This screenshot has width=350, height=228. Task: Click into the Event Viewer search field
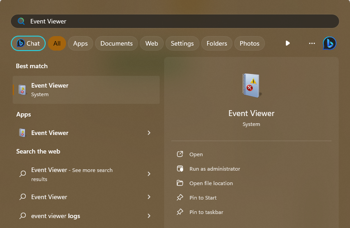tap(181, 21)
